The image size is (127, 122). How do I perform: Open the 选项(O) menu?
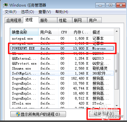[28, 12]
